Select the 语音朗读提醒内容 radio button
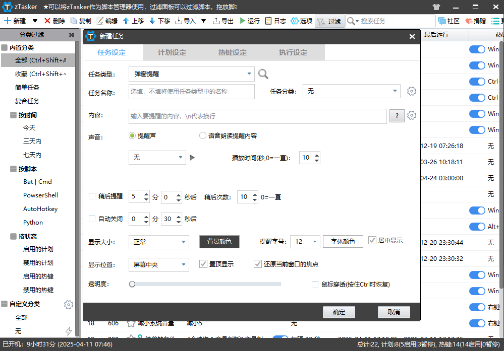Viewport: 504px width, 351px height. pyautogui.click(x=202, y=135)
